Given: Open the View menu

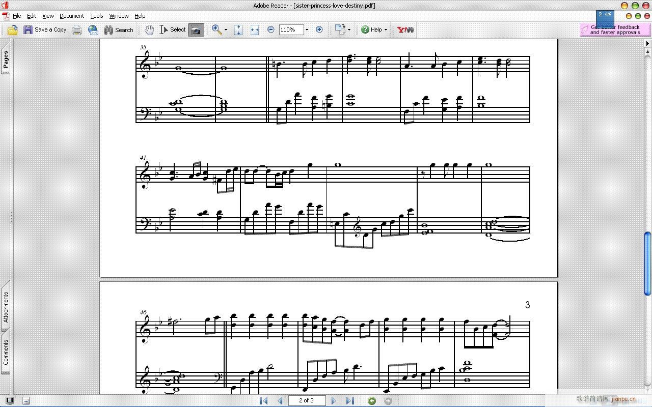Looking at the screenshot, I should click(48, 16).
